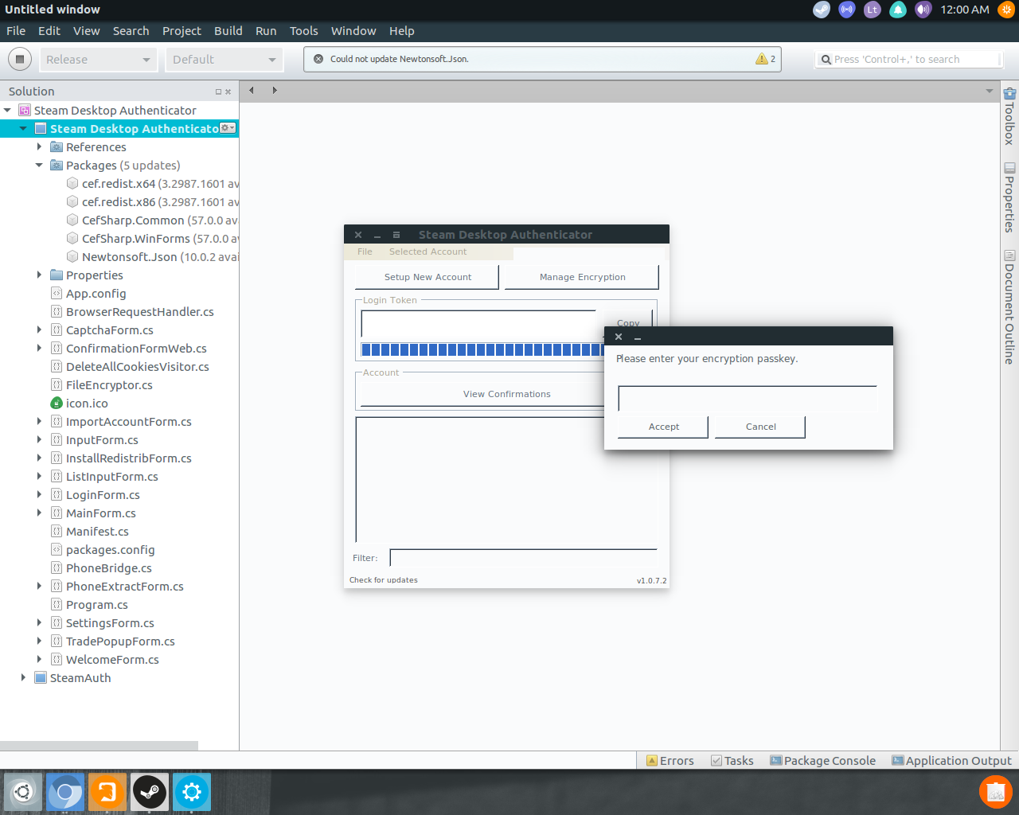This screenshot has width=1019, height=815.
Task: Open the Package Console pad
Action: [822, 760]
